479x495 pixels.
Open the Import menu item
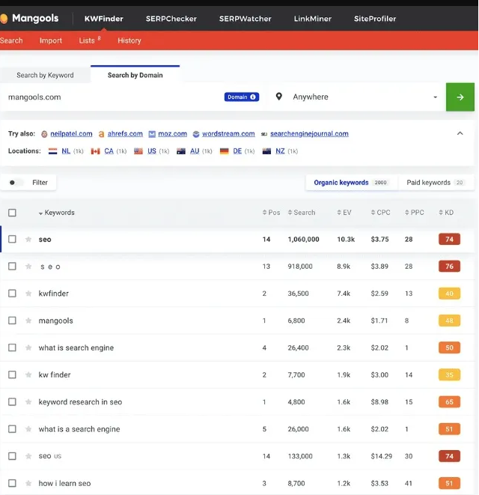tap(50, 40)
